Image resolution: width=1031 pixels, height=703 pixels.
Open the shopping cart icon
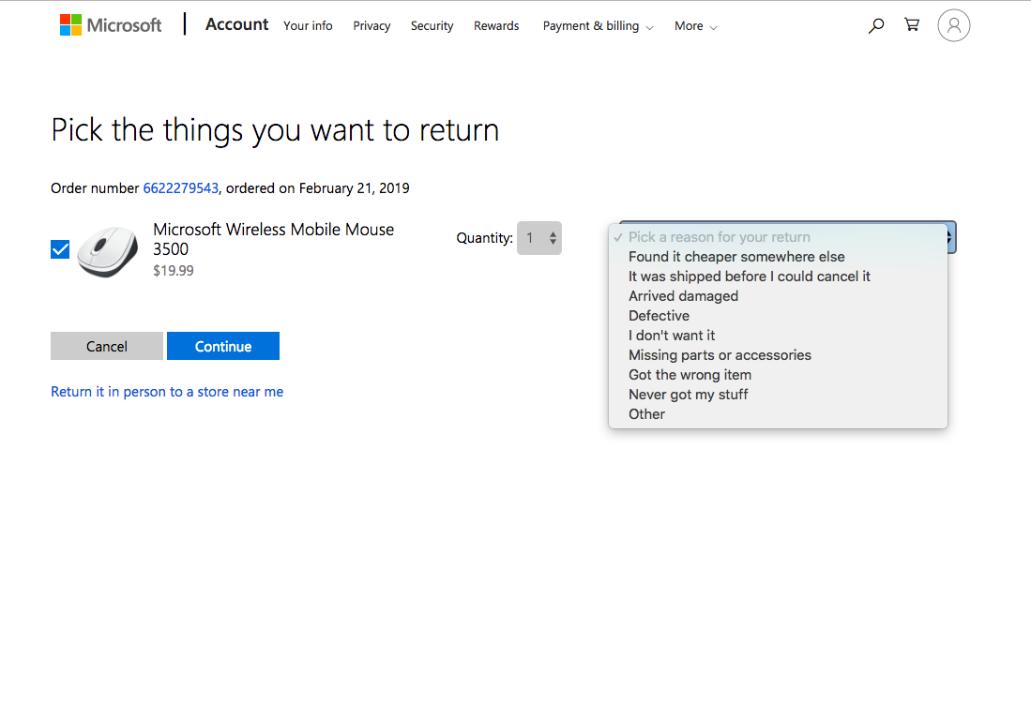(x=912, y=25)
